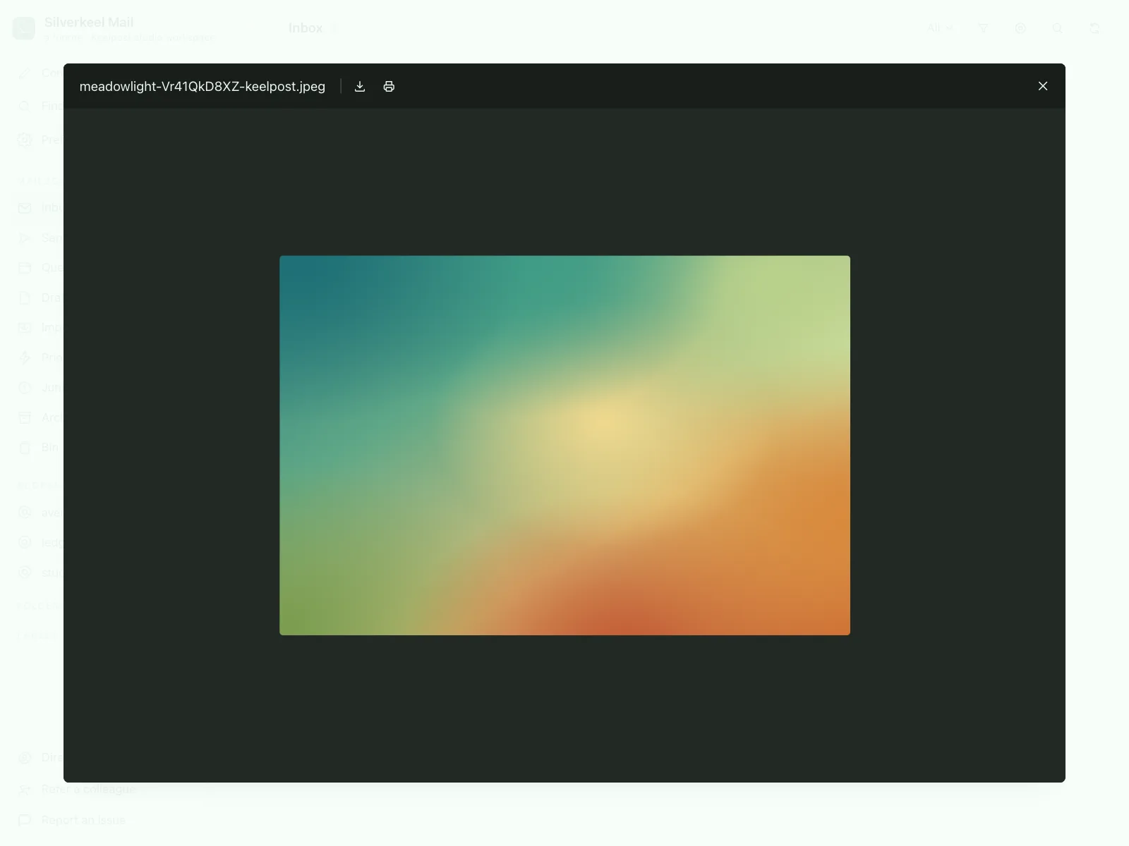1129x846 pixels.
Task: Refresh the inbox with the sync icon
Action: [x=1094, y=28]
